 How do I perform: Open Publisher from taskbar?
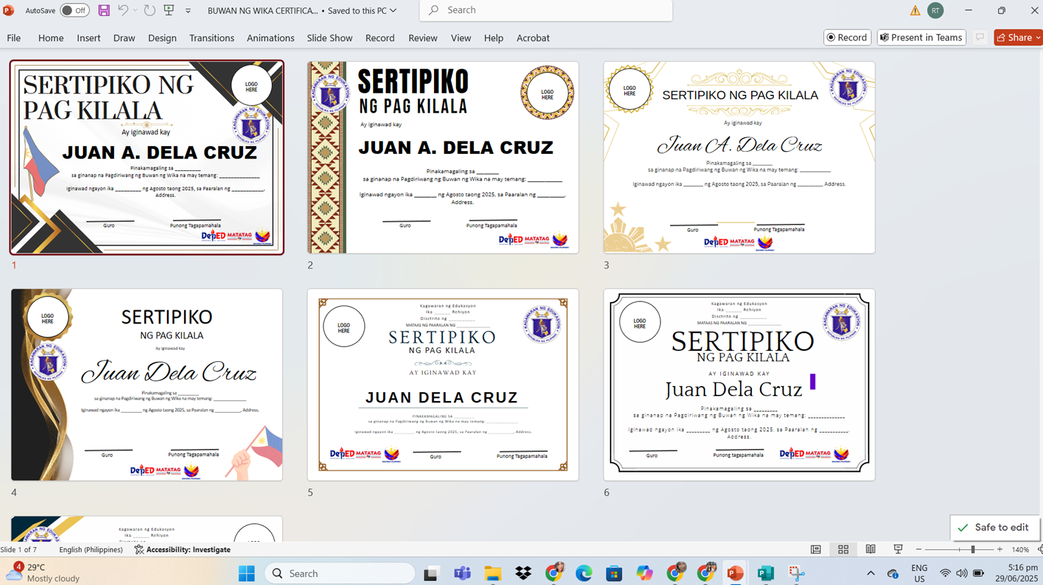(766, 573)
